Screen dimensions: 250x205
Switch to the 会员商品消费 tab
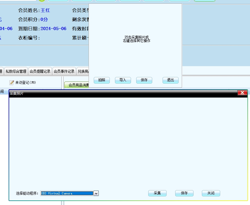click(x=77, y=85)
